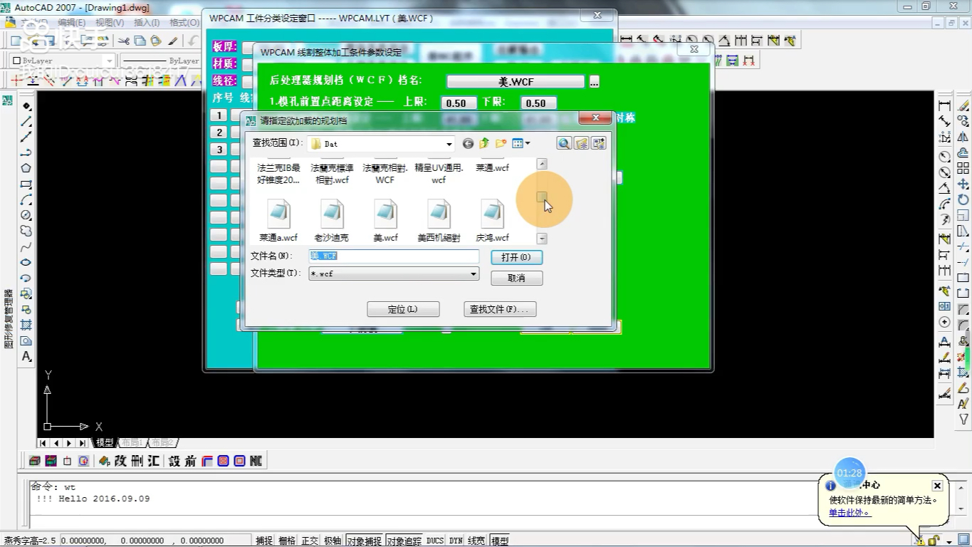Click the 前 toolbar button
The height and width of the screenshot is (547, 972).
point(191,461)
